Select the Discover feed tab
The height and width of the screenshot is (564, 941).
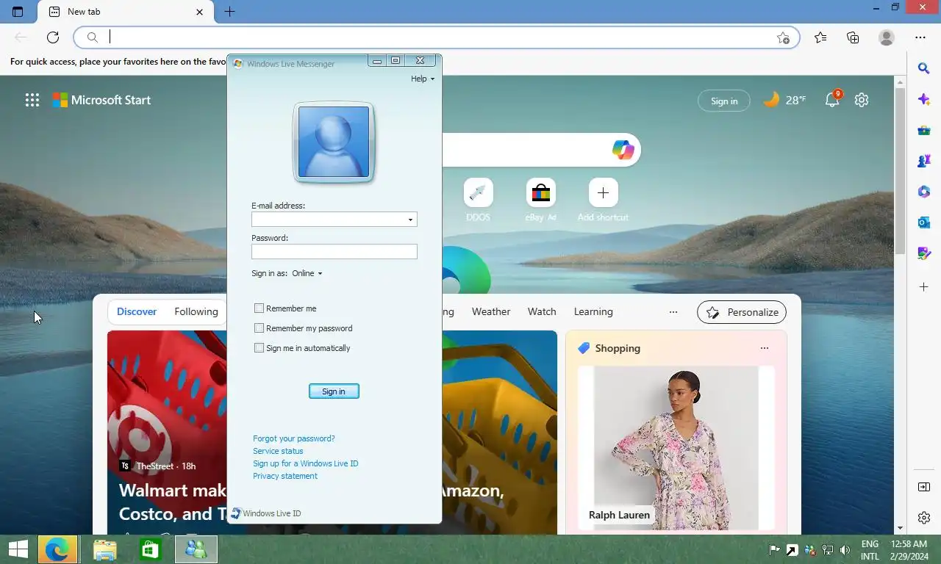(x=137, y=311)
